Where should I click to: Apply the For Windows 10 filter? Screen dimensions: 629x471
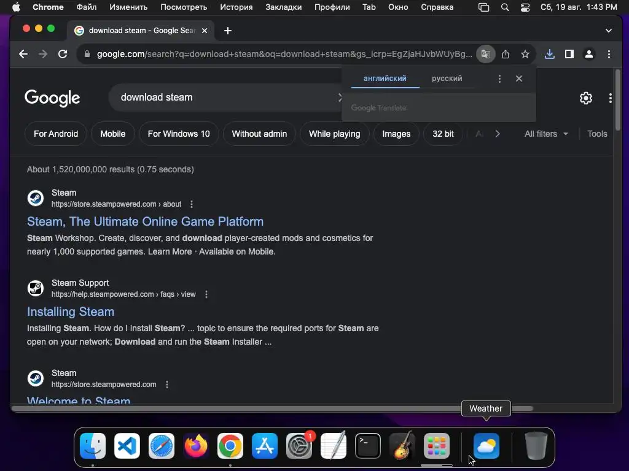(179, 134)
